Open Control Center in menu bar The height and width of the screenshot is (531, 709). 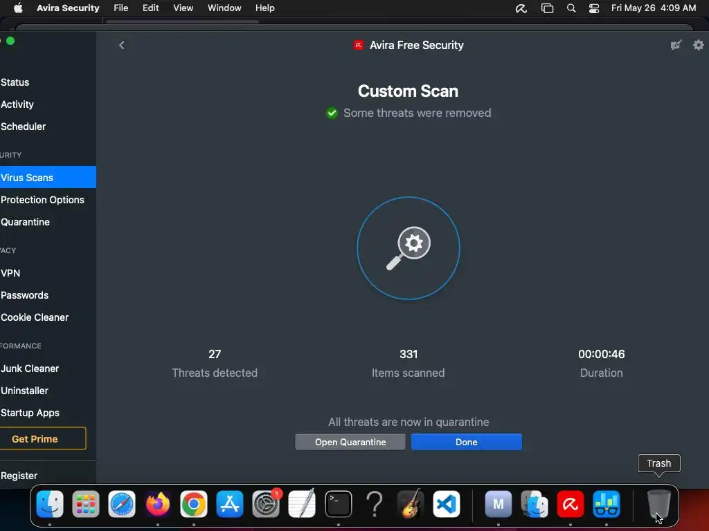(593, 8)
